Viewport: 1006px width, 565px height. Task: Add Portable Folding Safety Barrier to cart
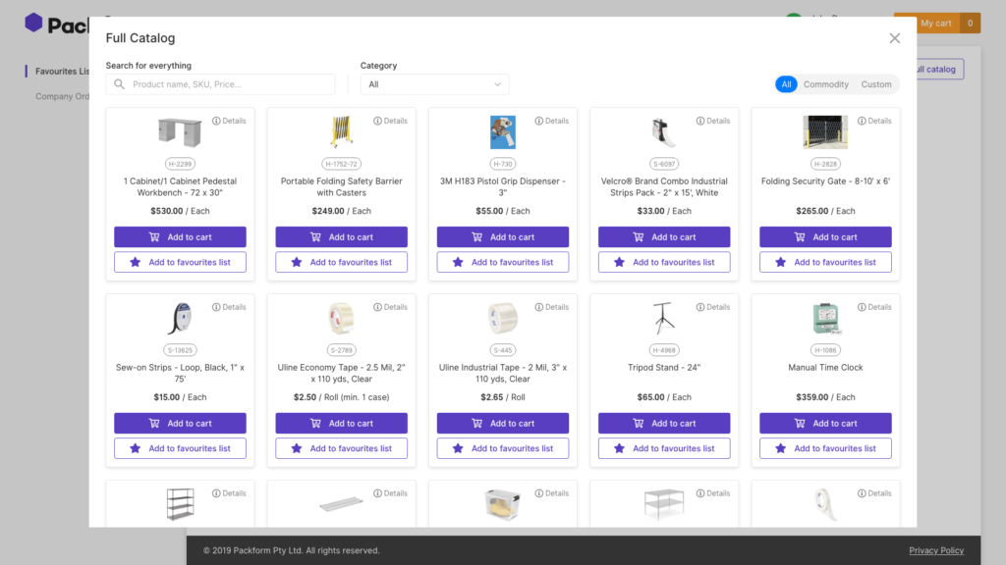tap(341, 237)
